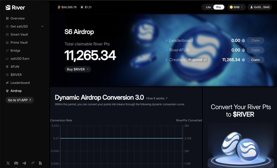Click the $1.21 token price

tap(88, 7)
